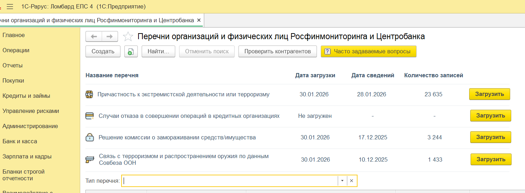This screenshot has width=525, height=193.
Task: Click the Найти... search button
Action: pyautogui.click(x=159, y=52)
